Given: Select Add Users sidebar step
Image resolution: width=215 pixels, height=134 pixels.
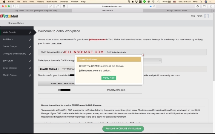Looking at the screenshot, I should pos(17,39).
